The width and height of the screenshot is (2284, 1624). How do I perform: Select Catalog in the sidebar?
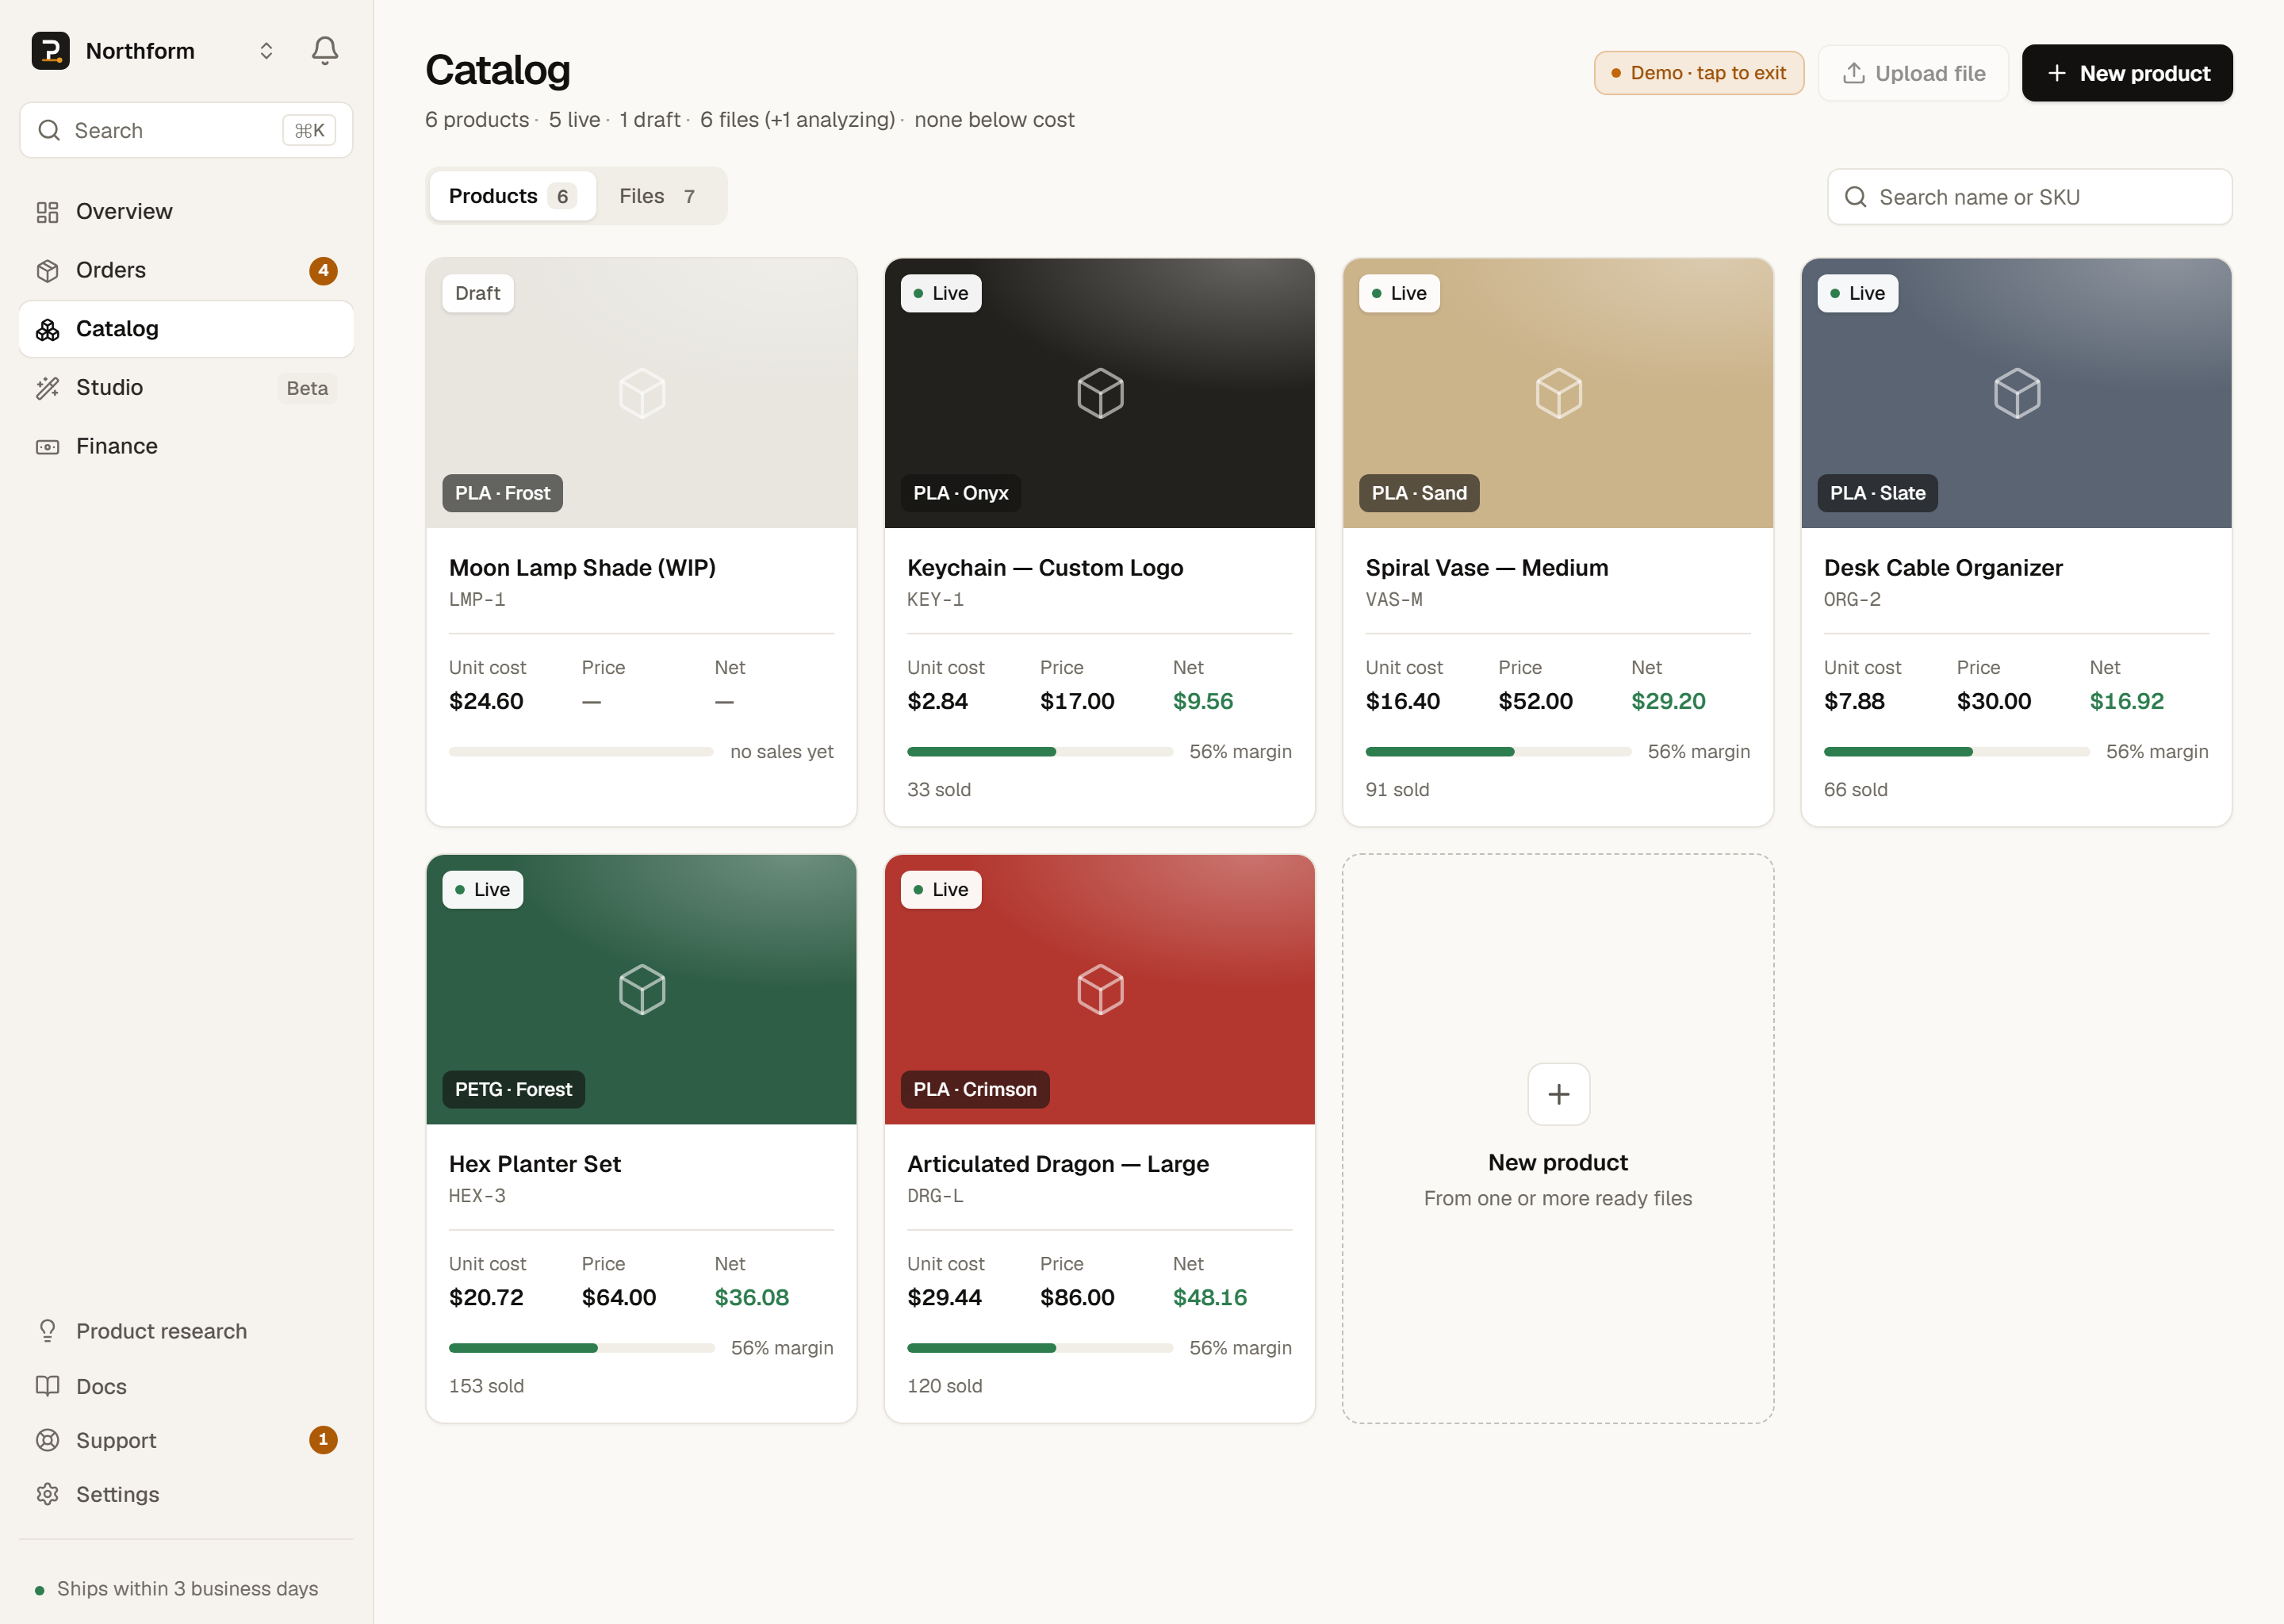click(186, 329)
